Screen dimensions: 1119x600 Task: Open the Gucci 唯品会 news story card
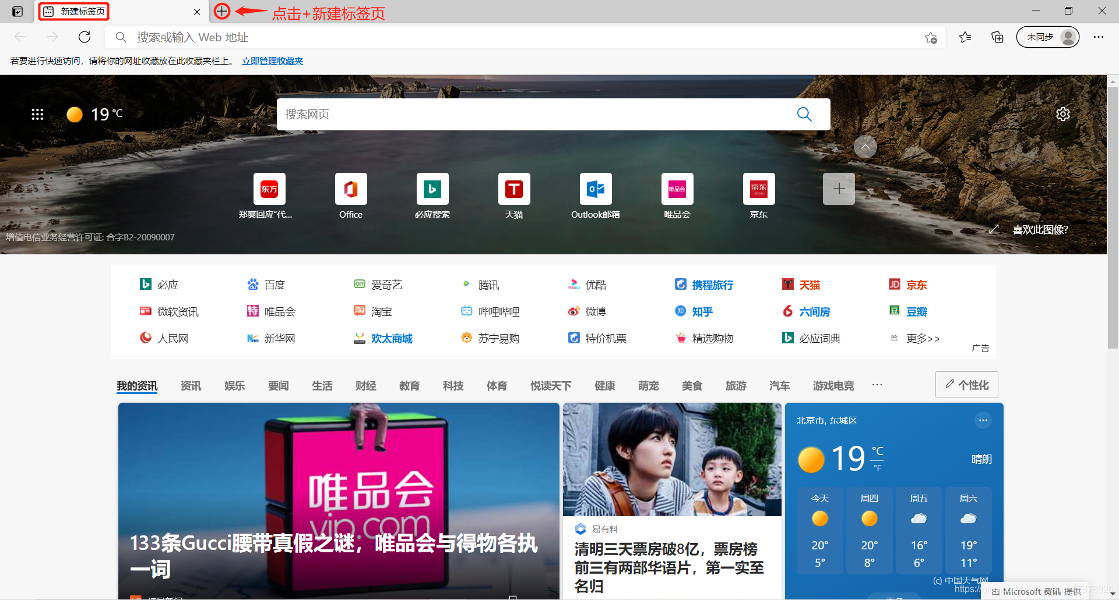click(339, 500)
